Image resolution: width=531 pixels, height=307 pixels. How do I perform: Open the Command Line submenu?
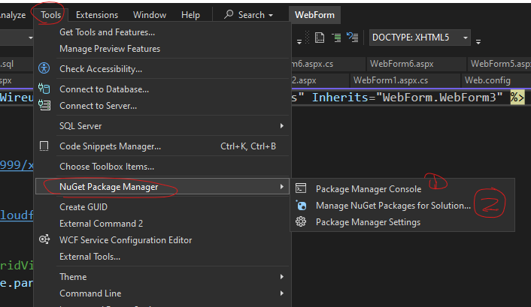162,293
